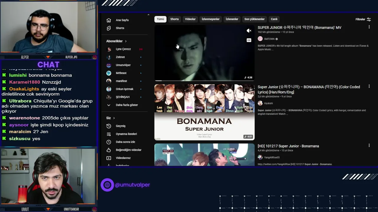Click Hyukshi channel name
Image resolution: width=378 pixels, height=212 pixels.
(x=268, y=103)
